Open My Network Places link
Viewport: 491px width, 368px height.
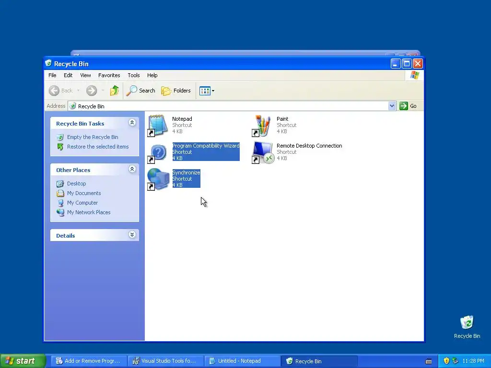[89, 212]
